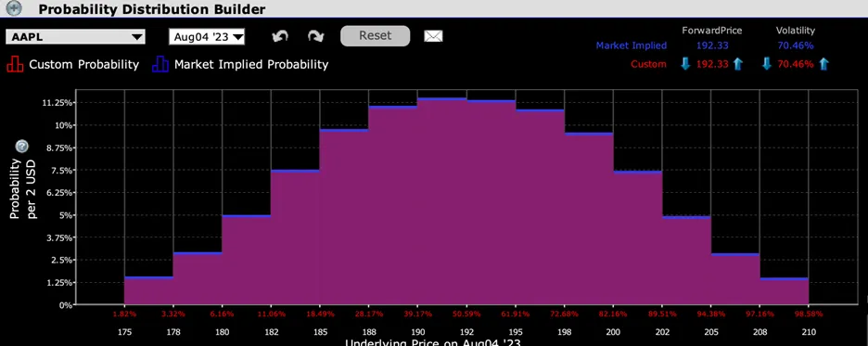
Task: Click the 39.17% cumulative probability value
Action: [x=418, y=314]
